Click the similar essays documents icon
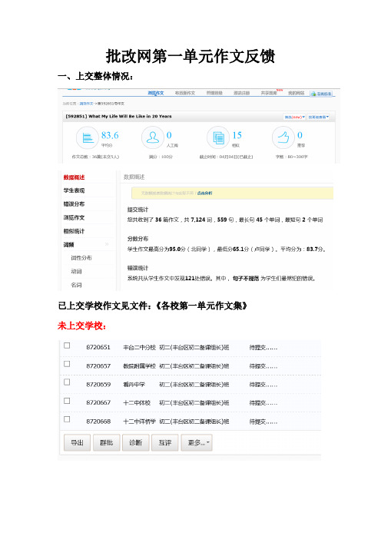The width and height of the screenshot is (381, 539). tap(218, 138)
